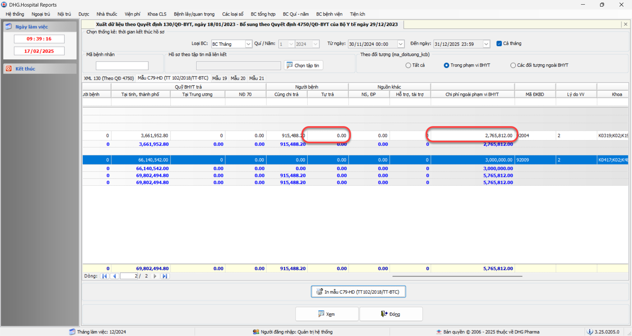Open the Dược menu
This screenshot has width=632, height=336.
(84, 14)
